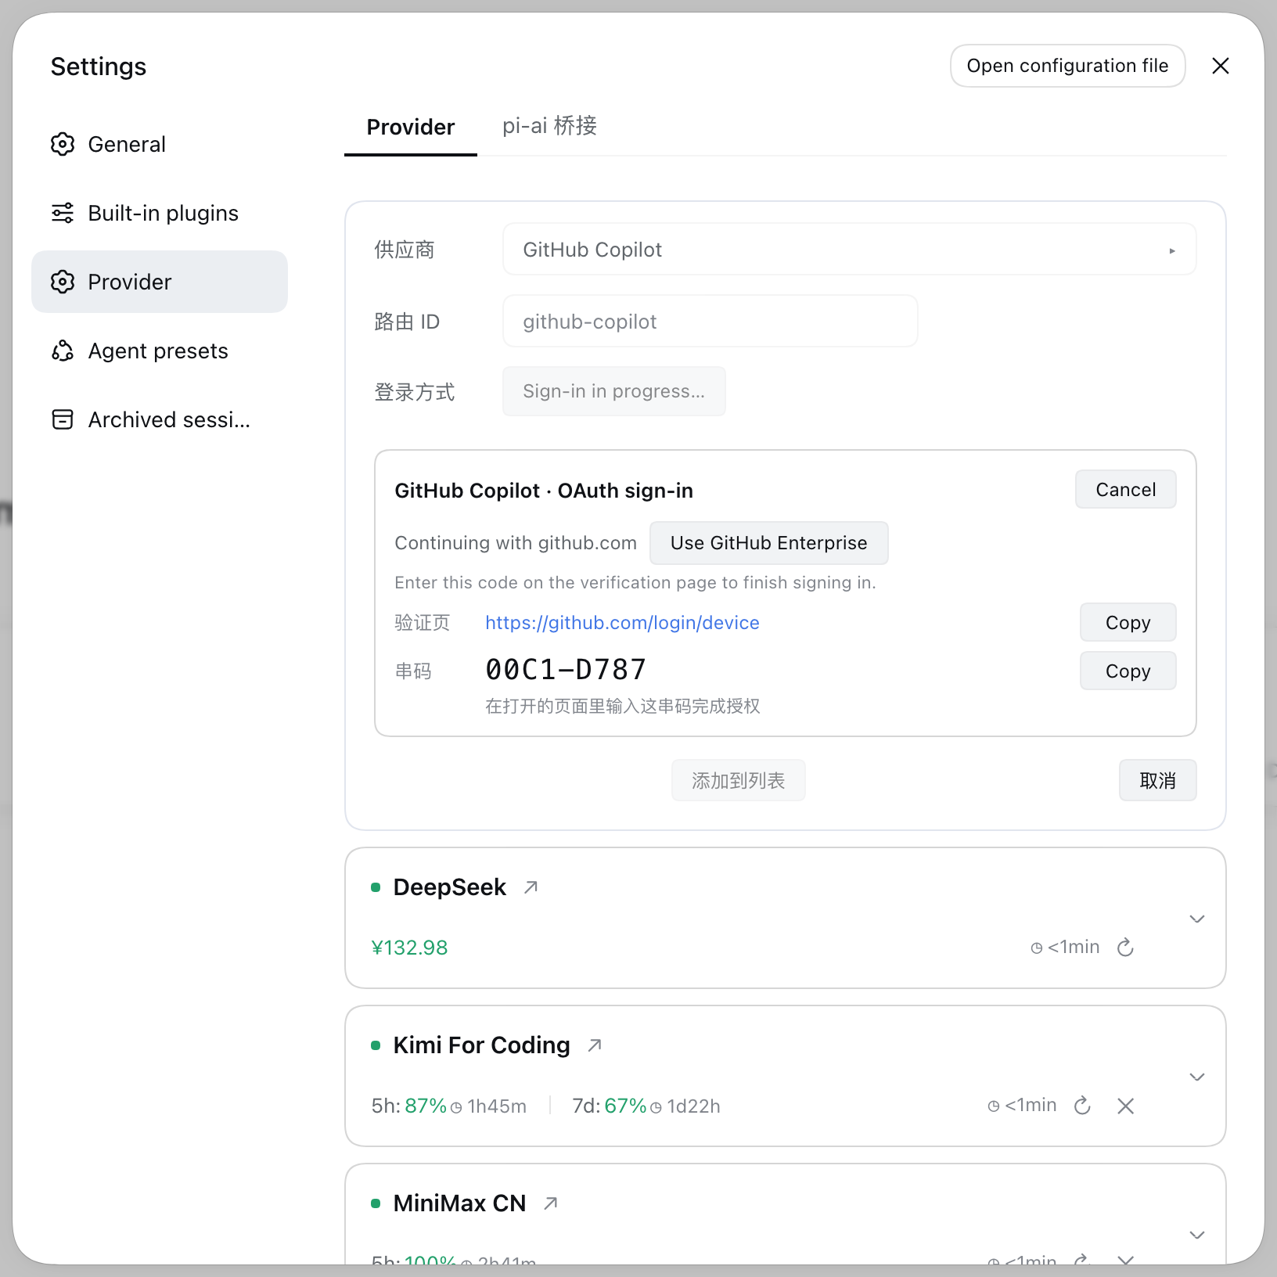
Task: Focus the 路由 ID input field
Action: click(x=710, y=322)
